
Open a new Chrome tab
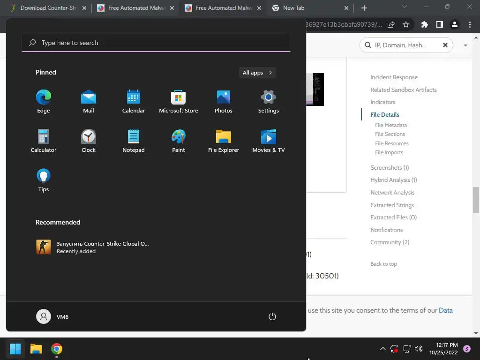(364, 8)
